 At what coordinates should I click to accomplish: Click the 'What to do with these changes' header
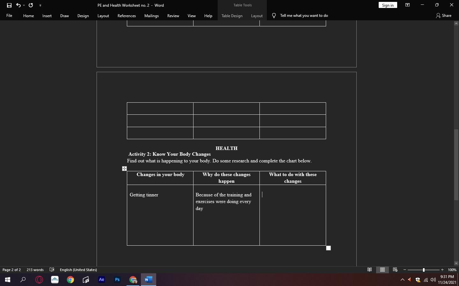point(293,178)
